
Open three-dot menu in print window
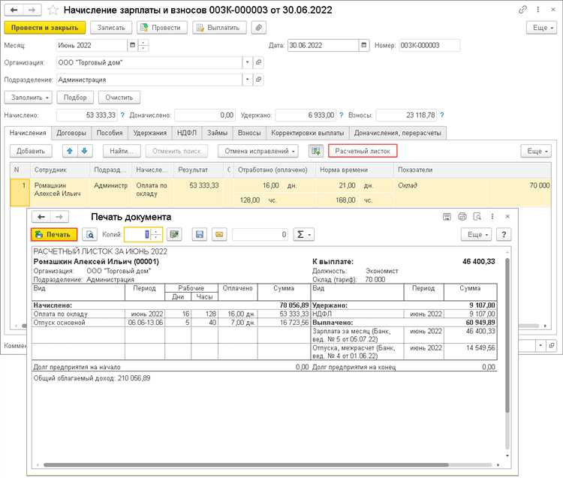tap(492, 216)
